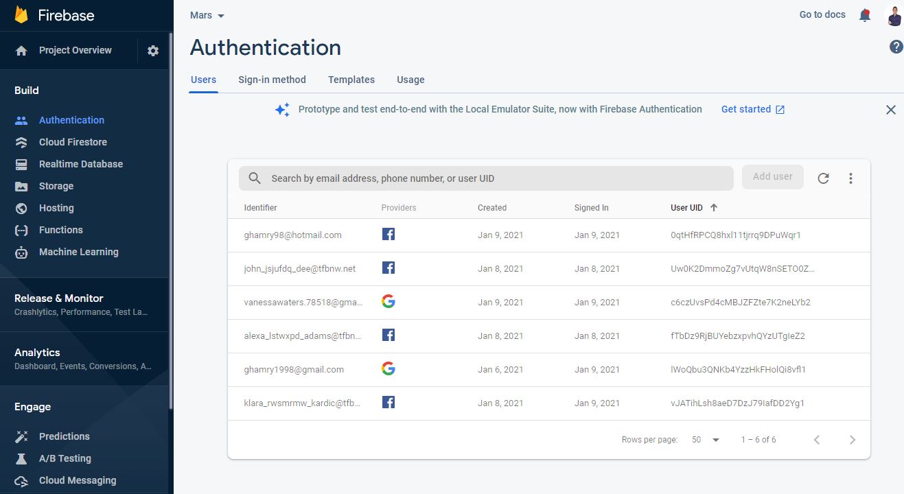Go to previous page of users
The width and height of the screenshot is (904, 494).
click(x=817, y=440)
